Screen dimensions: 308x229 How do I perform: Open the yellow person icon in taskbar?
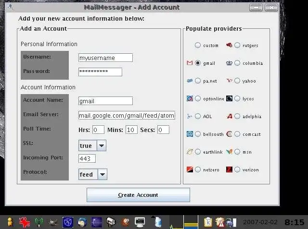pyautogui.click(x=10, y=222)
